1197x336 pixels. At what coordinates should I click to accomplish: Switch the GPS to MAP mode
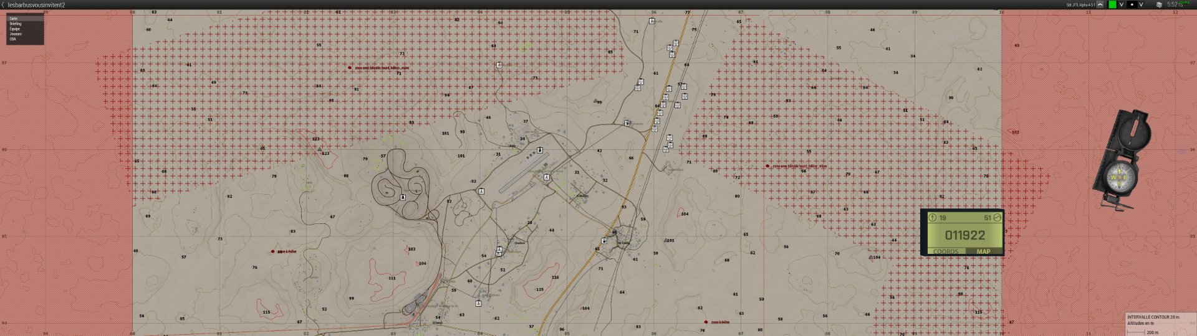983,251
